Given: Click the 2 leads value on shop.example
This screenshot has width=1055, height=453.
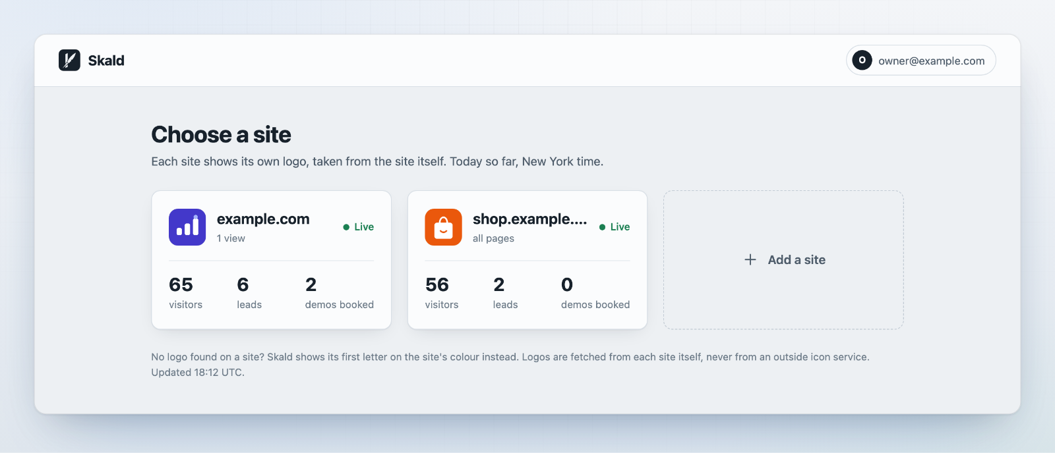Looking at the screenshot, I should click(499, 285).
